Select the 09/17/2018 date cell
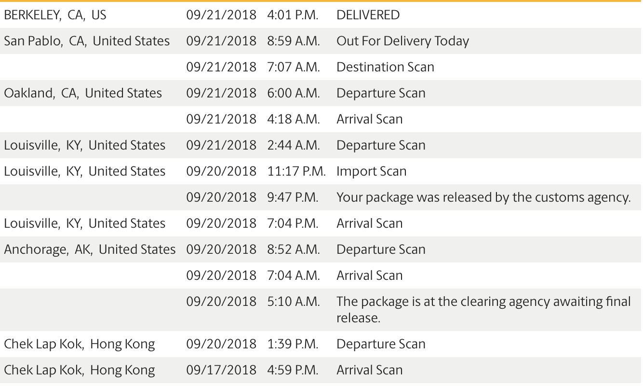 point(221,370)
